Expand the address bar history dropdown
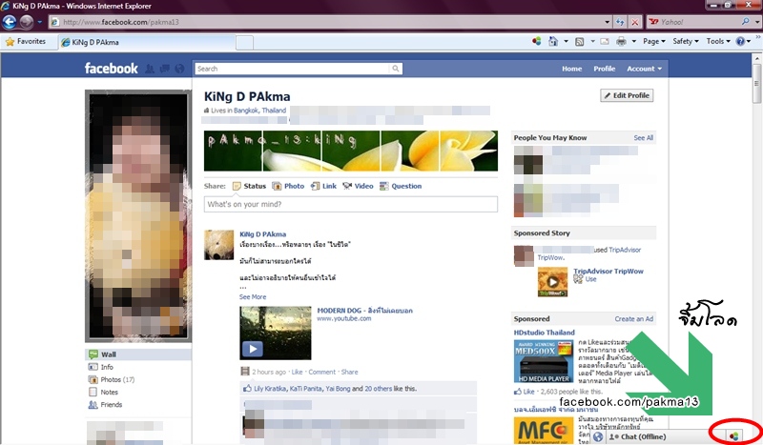 (607, 22)
